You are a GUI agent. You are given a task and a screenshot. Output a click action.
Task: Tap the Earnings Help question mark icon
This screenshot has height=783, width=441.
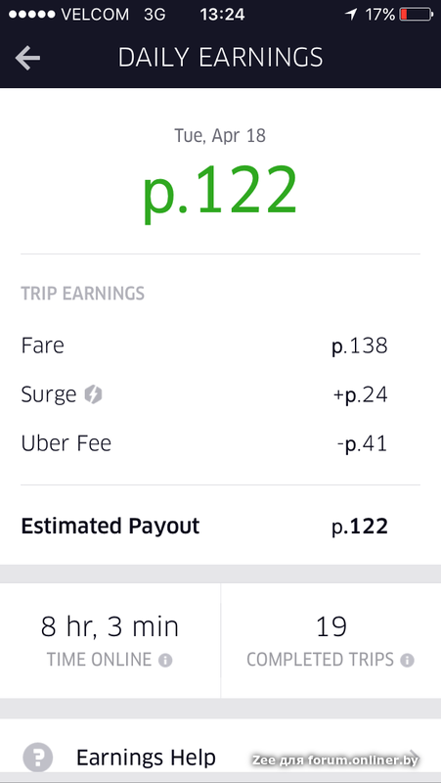click(38, 758)
